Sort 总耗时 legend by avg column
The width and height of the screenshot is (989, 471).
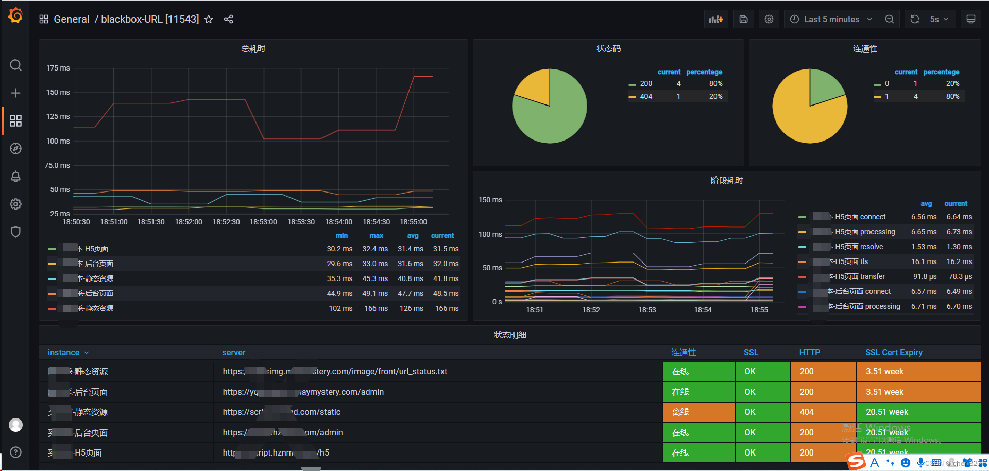click(413, 236)
